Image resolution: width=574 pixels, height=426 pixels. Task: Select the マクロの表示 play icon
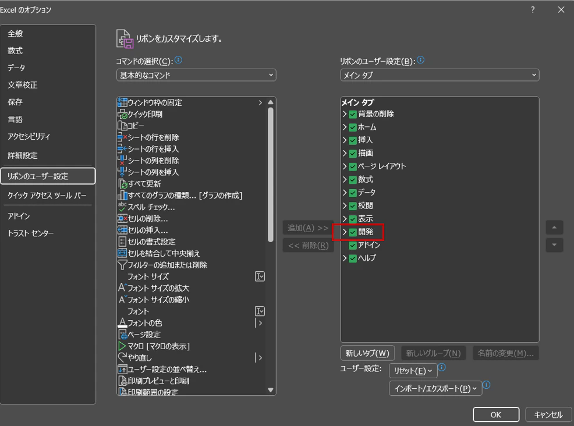coord(122,346)
